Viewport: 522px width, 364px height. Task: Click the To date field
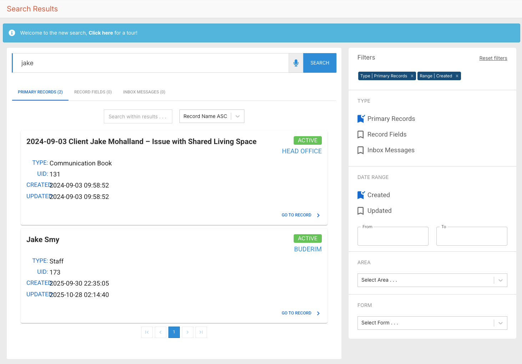pos(472,236)
